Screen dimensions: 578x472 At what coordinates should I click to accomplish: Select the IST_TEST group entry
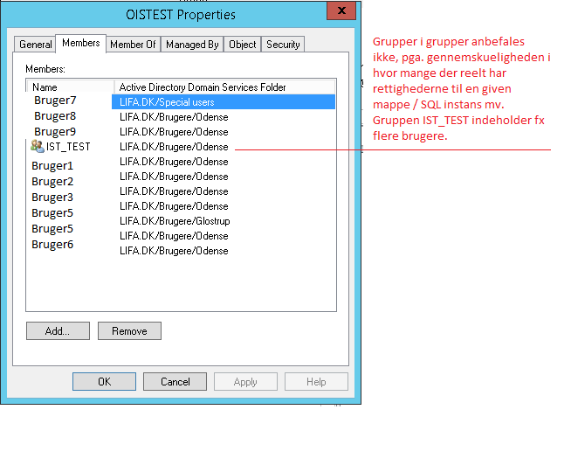point(67,147)
